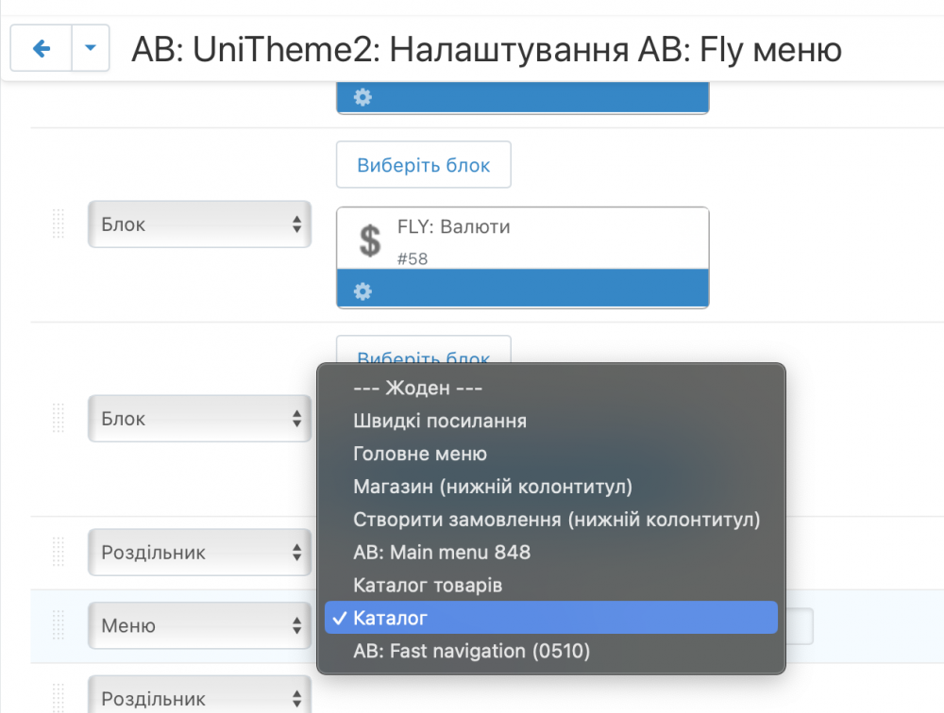Image resolution: width=944 pixels, height=713 pixels.
Task: Click drag handle beside the FLY: Валюти row
Action: coord(59,224)
